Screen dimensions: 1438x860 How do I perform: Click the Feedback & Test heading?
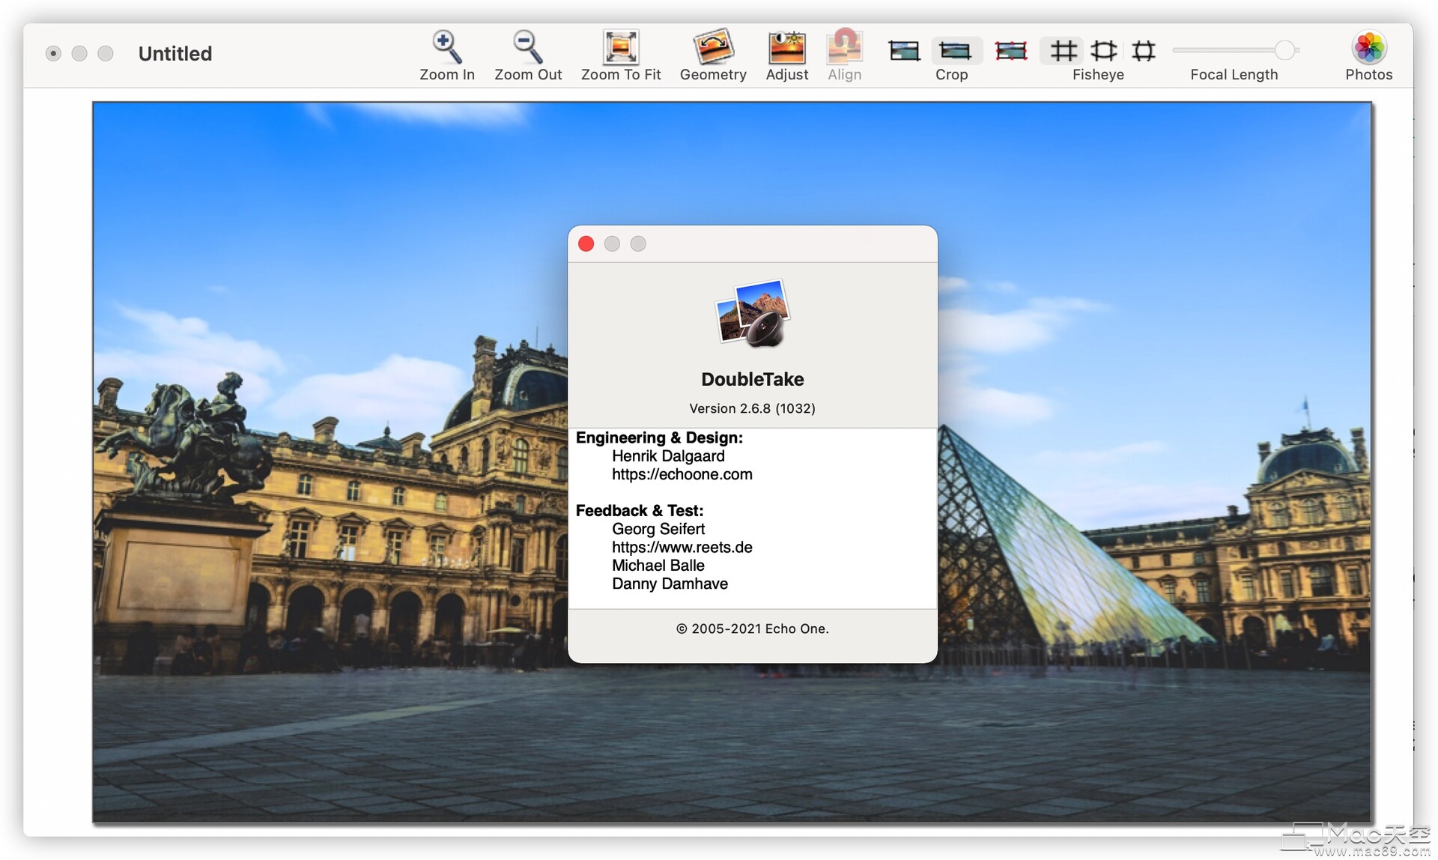tap(640, 511)
